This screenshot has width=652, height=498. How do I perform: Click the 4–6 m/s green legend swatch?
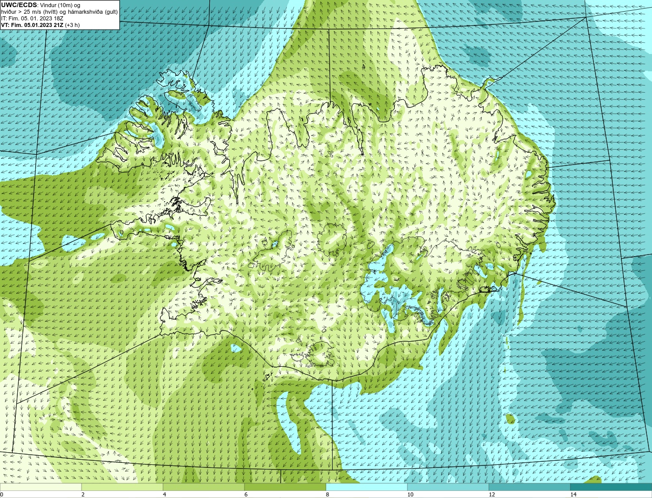[204, 487]
